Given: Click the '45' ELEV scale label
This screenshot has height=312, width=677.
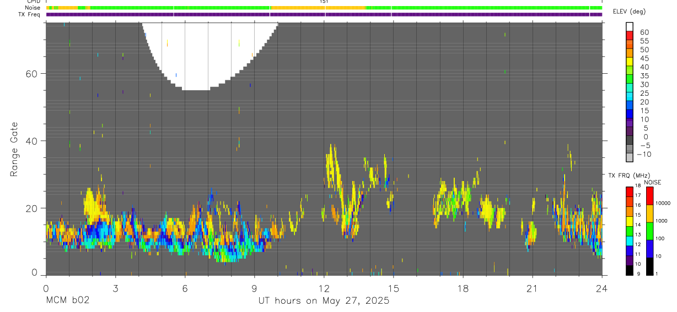Looking at the screenshot, I should point(644,58).
